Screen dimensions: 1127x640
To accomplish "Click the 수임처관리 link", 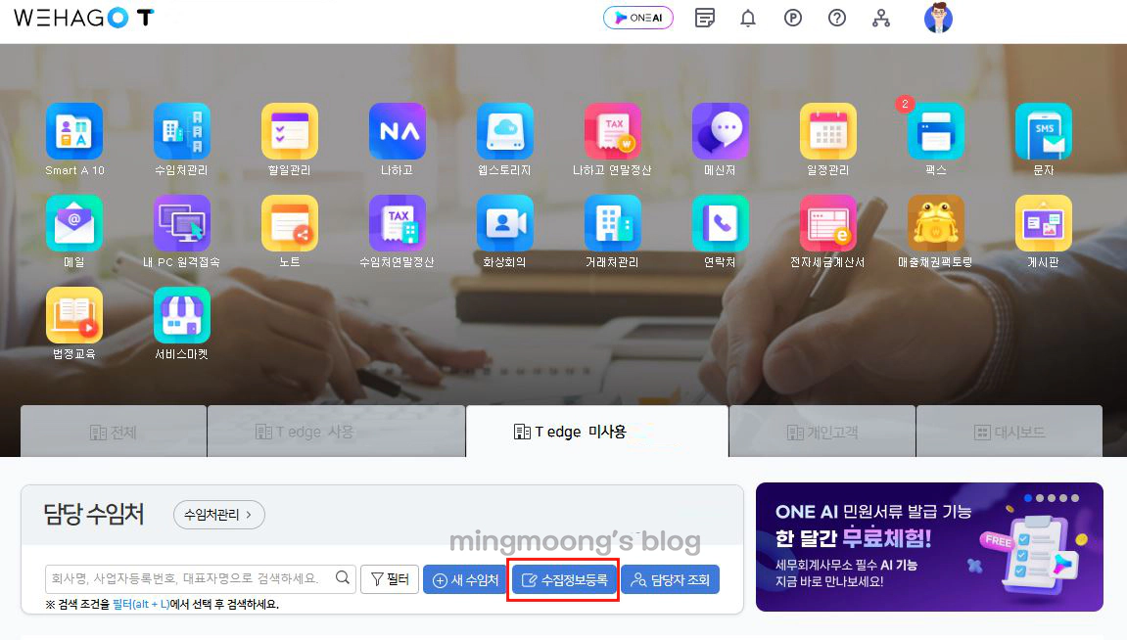I will (217, 515).
